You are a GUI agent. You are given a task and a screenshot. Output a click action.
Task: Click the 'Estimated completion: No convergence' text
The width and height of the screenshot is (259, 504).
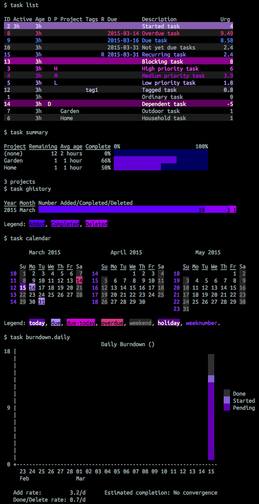161,493
